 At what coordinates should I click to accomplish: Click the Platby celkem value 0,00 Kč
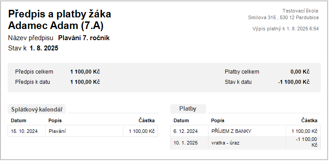coord(300,72)
